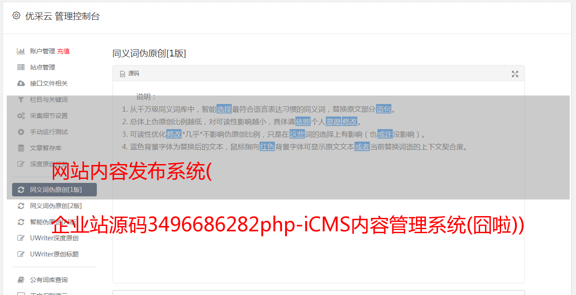
Task: Click the 源码 source code button
Action: point(130,74)
